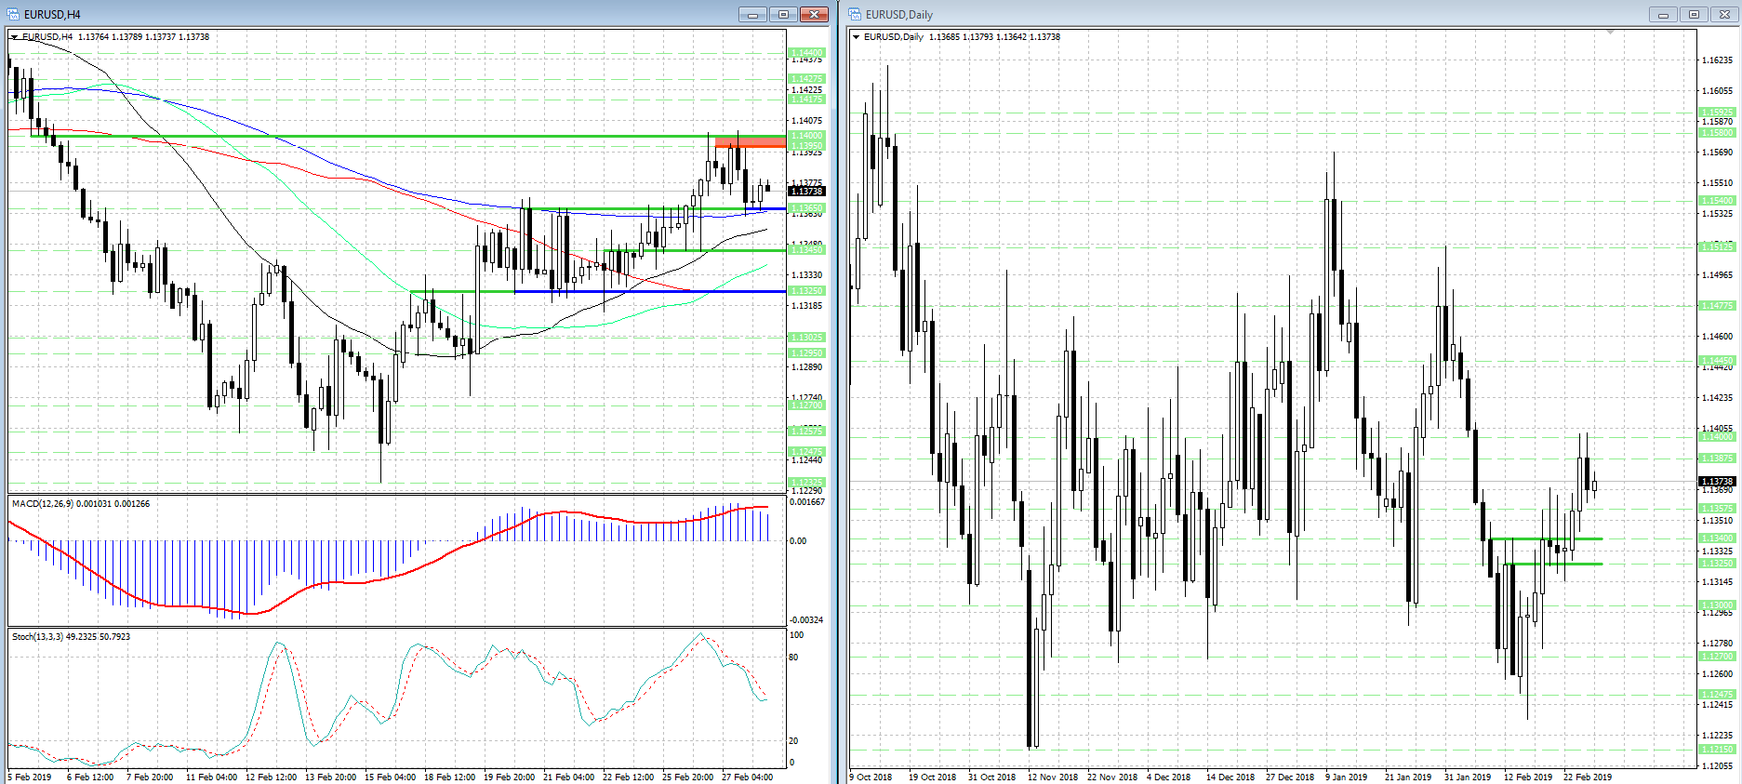Click the green 1.15925 level label on Daily
Viewport: 1742px width, 784px height.
1717,113
